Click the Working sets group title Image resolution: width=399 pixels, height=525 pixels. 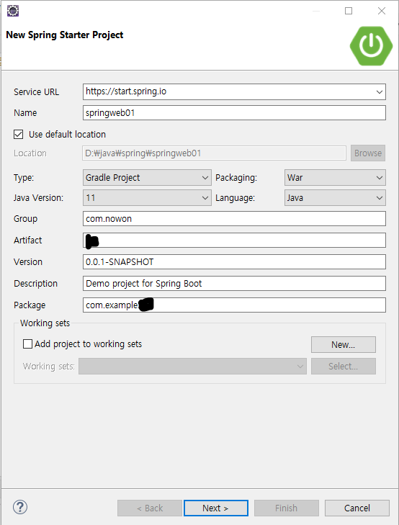[45, 323]
